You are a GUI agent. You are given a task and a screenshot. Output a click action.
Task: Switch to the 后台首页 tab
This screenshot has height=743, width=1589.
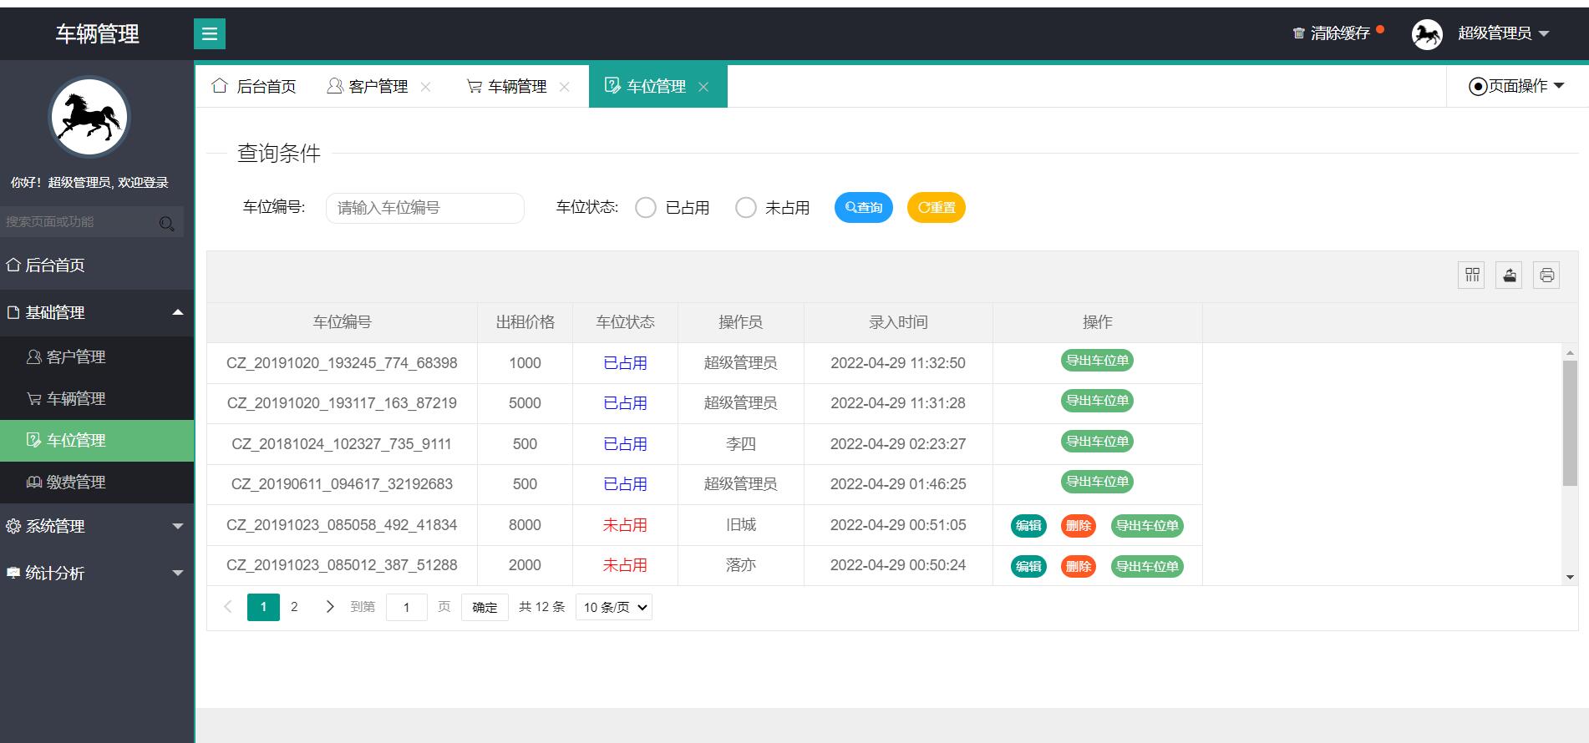(254, 86)
